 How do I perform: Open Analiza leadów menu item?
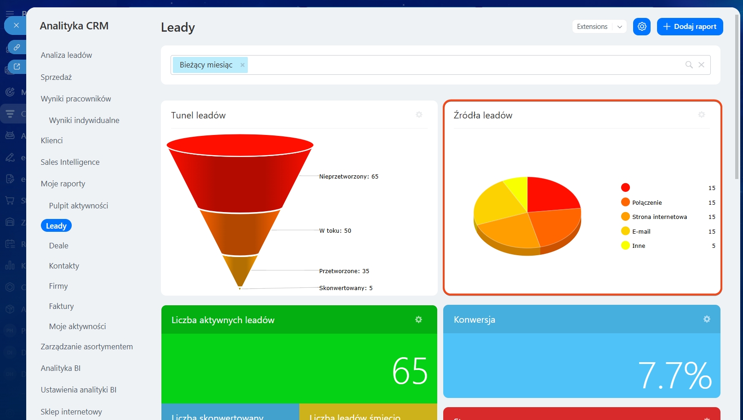[66, 55]
